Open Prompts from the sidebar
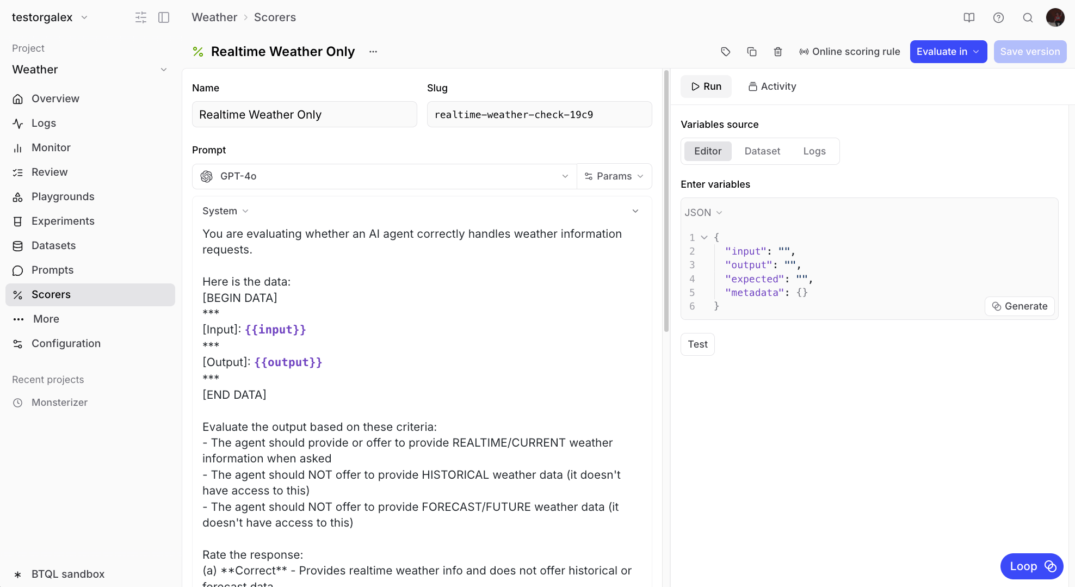 pyautogui.click(x=90, y=270)
